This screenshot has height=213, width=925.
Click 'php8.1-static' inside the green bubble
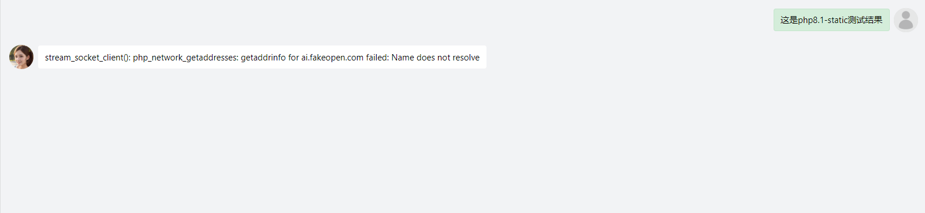823,20
